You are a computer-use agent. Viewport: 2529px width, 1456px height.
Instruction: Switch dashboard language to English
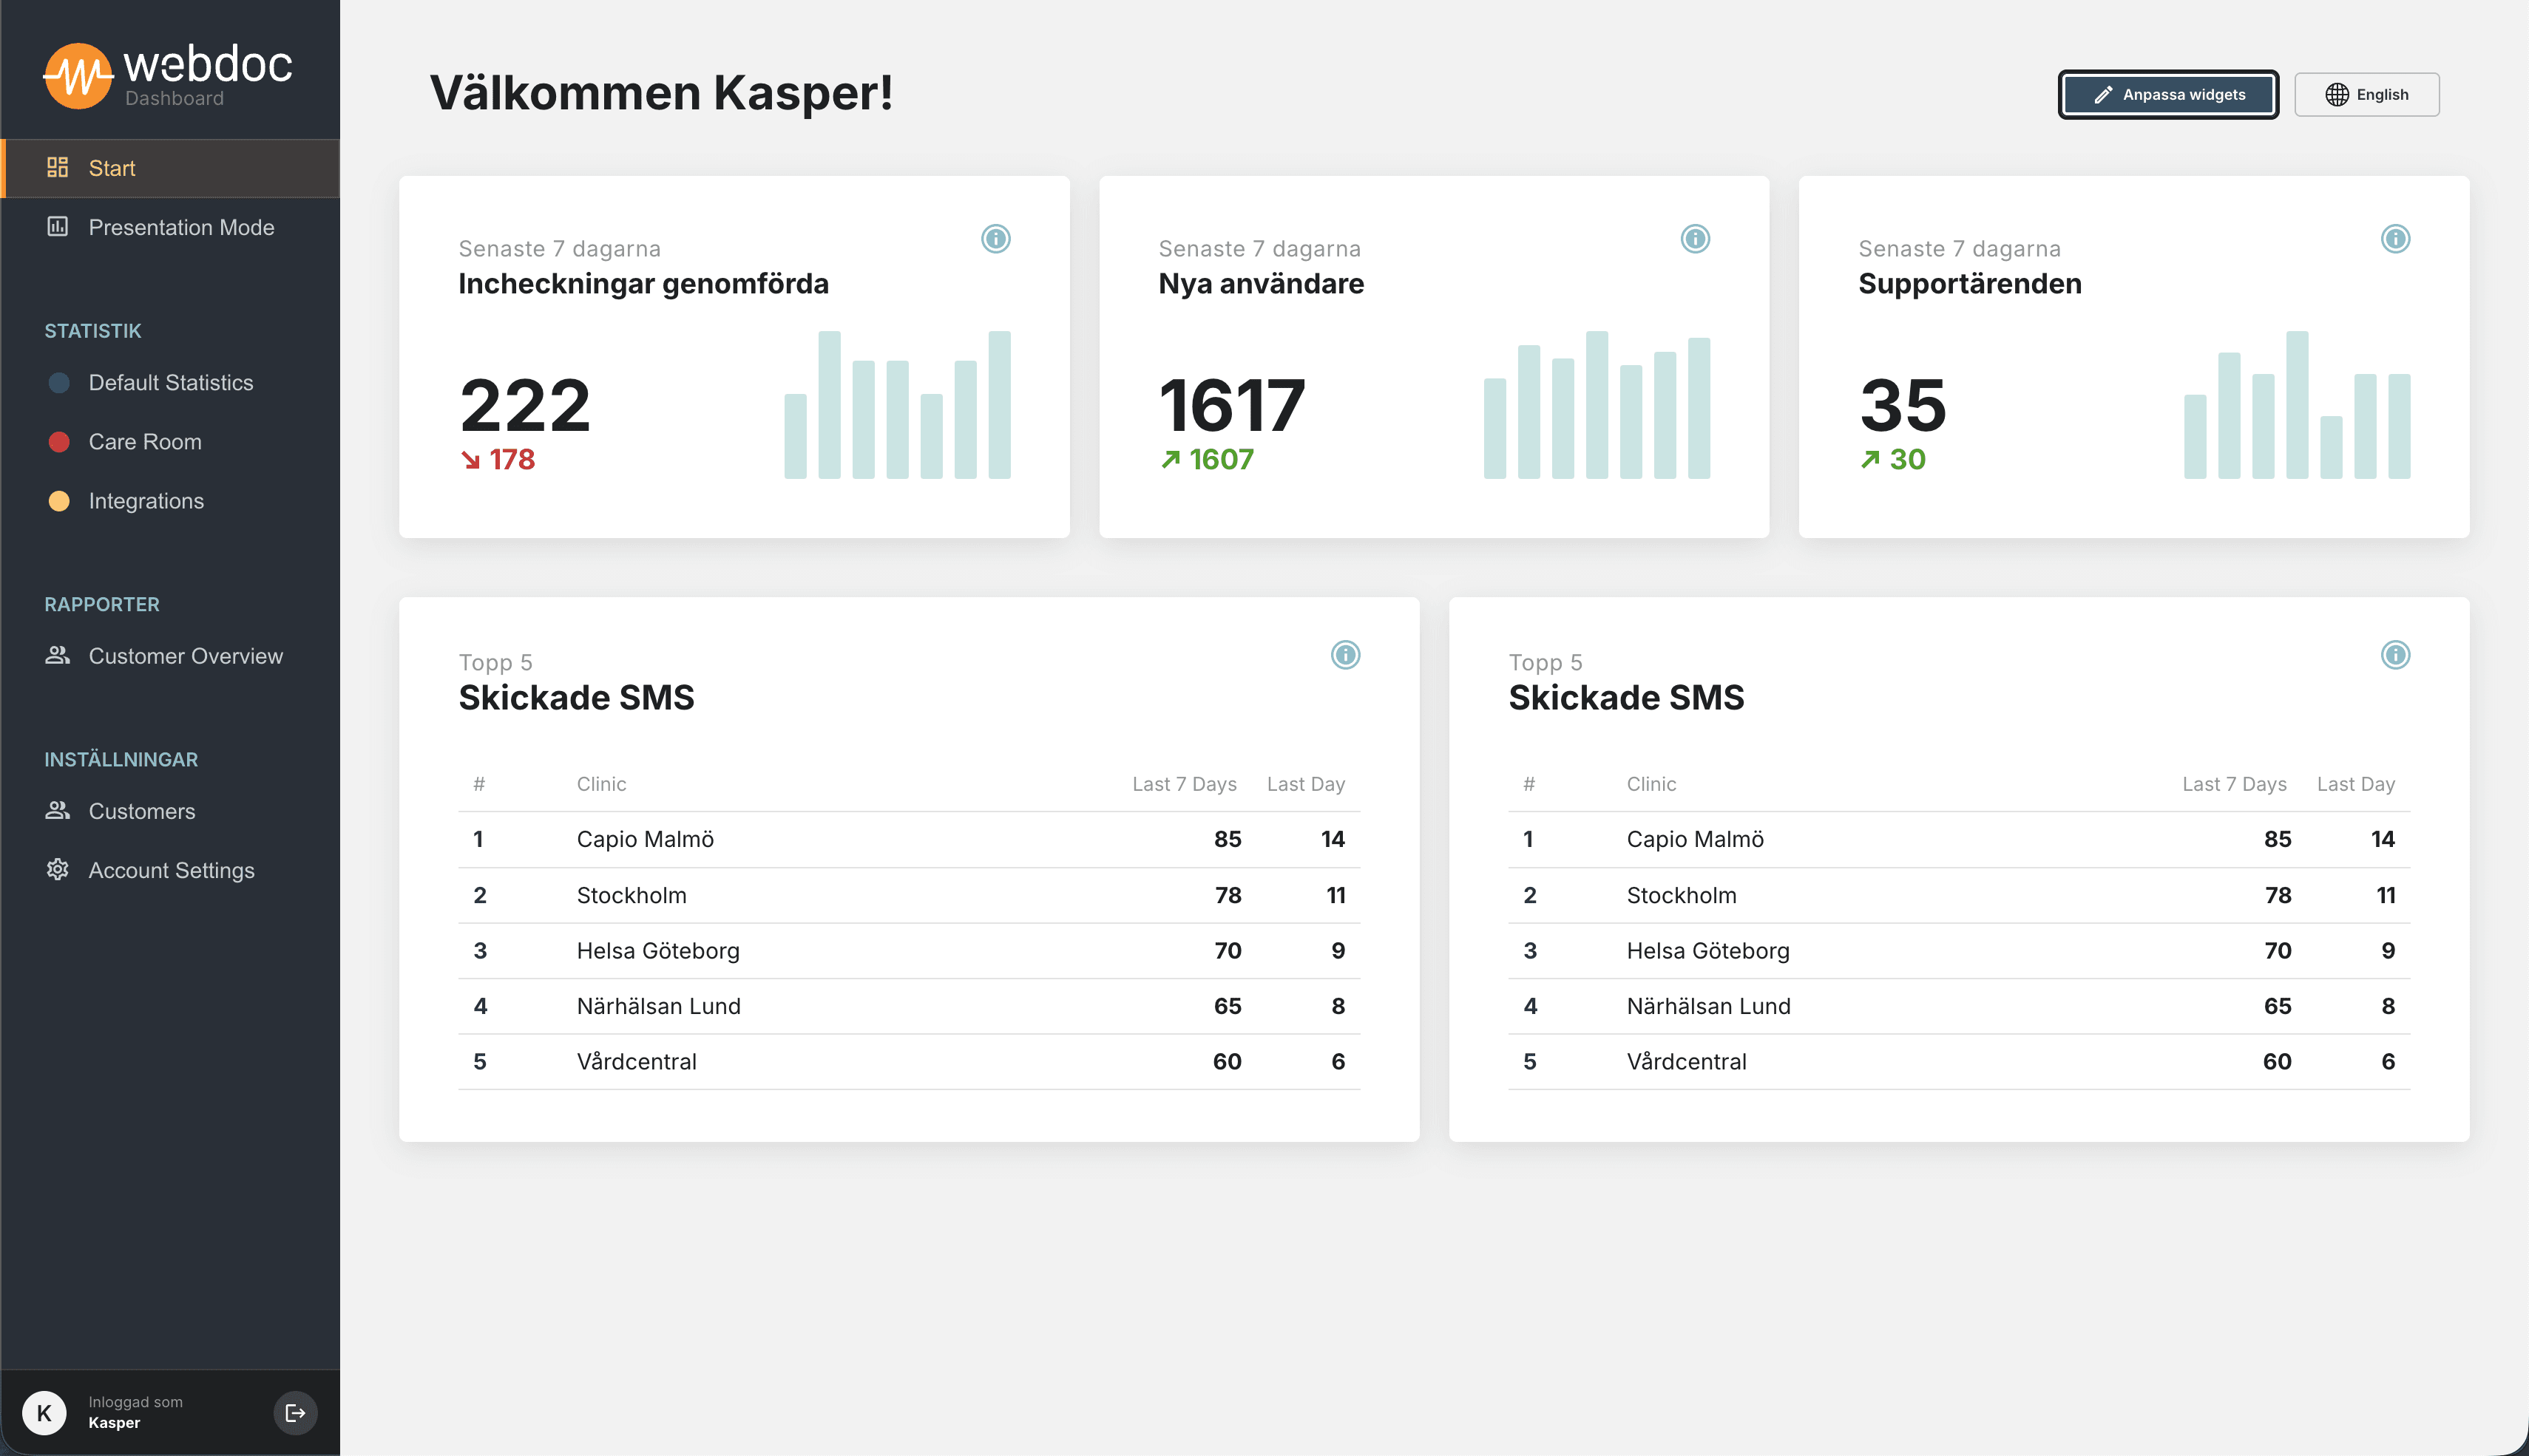click(x=2367, y=94)
